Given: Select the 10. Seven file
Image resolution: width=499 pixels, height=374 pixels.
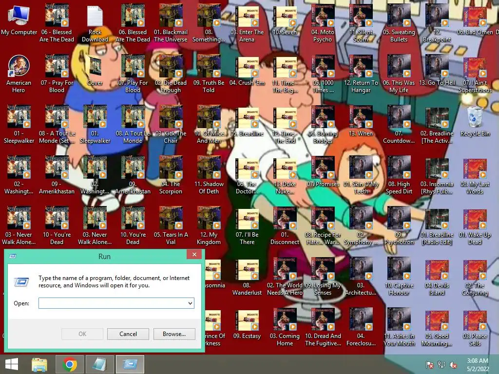Looking at the screenshot, I should pos(285,20).
